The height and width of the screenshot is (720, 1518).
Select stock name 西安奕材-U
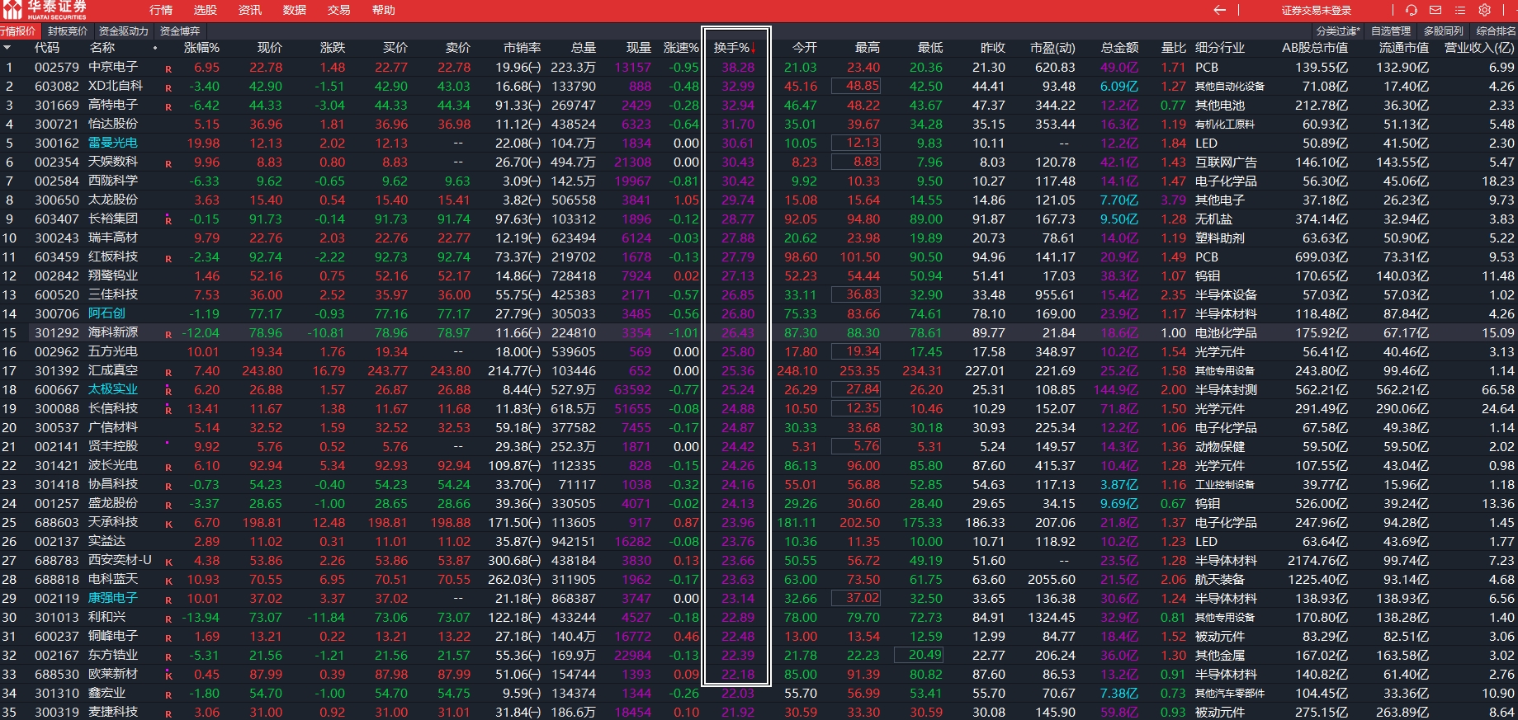(x=120, y=560)
